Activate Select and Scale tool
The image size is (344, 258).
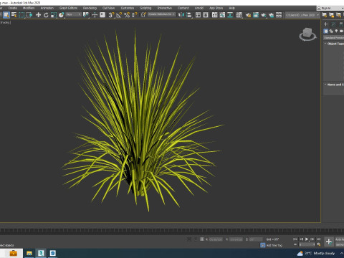point(54,15)
